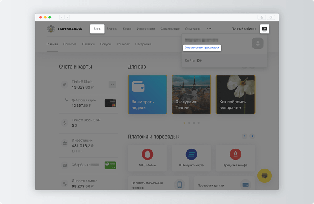Select the fourth carousel dot
This screenshot has width=314, height=204.
pos(199,123)
